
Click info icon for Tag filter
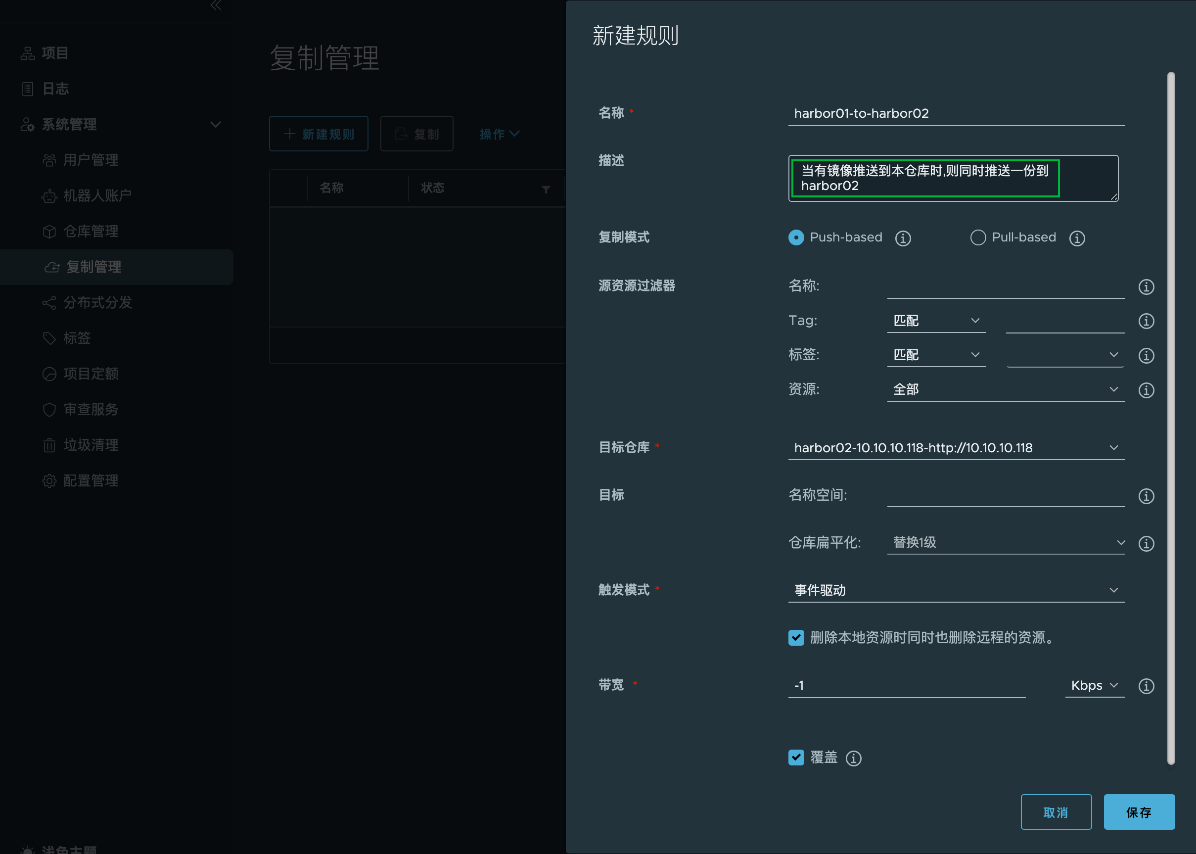[1146, 321]
